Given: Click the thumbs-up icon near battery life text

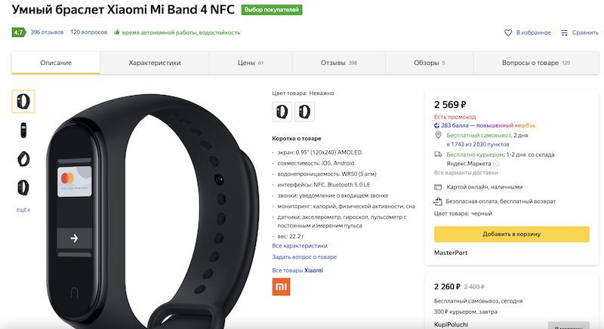Looking at the screenshot, I should [117, 32].
